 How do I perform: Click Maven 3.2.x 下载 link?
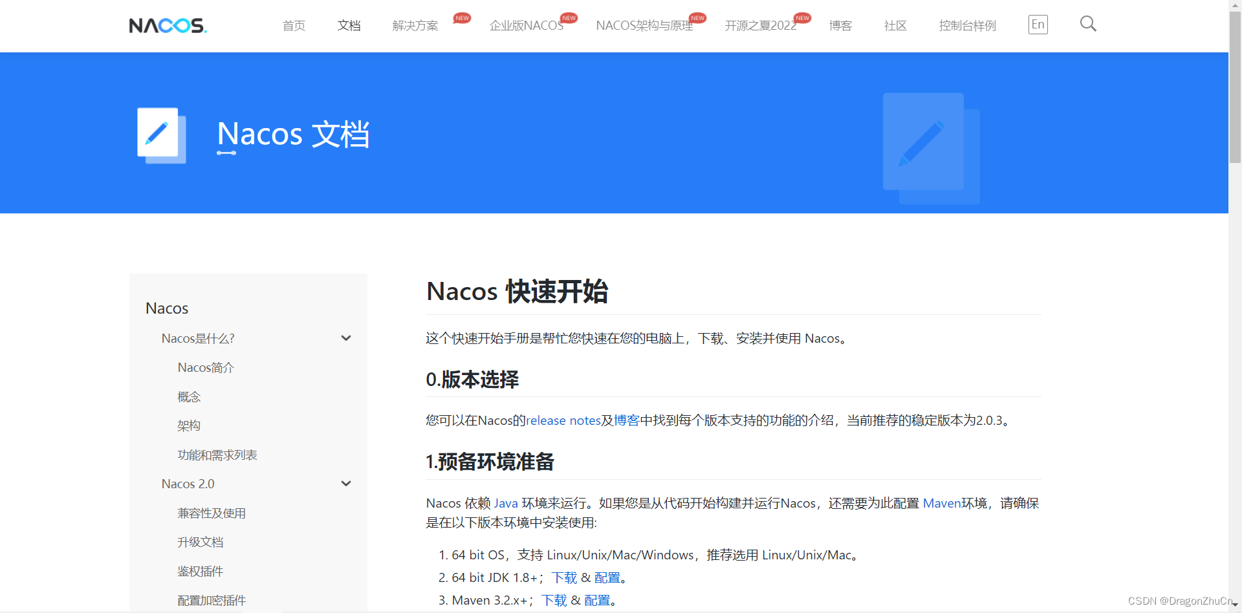554,600
